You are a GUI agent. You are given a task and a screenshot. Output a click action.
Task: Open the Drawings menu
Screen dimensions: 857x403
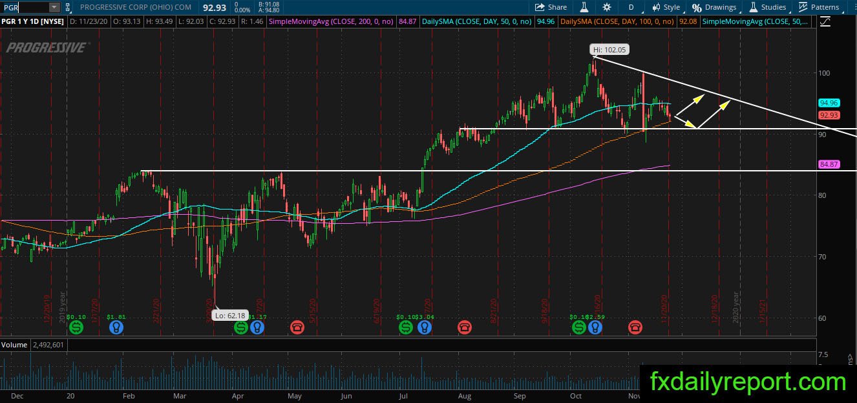pyautogui.click(x=714, y=7)
